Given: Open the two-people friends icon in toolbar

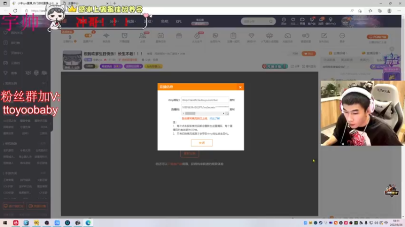Looking at the screenshot, I should (142, 35).
